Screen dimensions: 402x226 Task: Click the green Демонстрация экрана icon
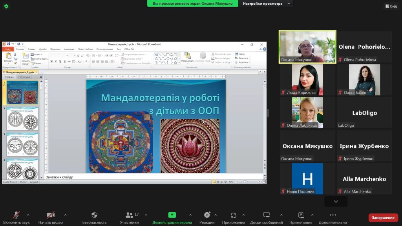[x=172, y=215]
